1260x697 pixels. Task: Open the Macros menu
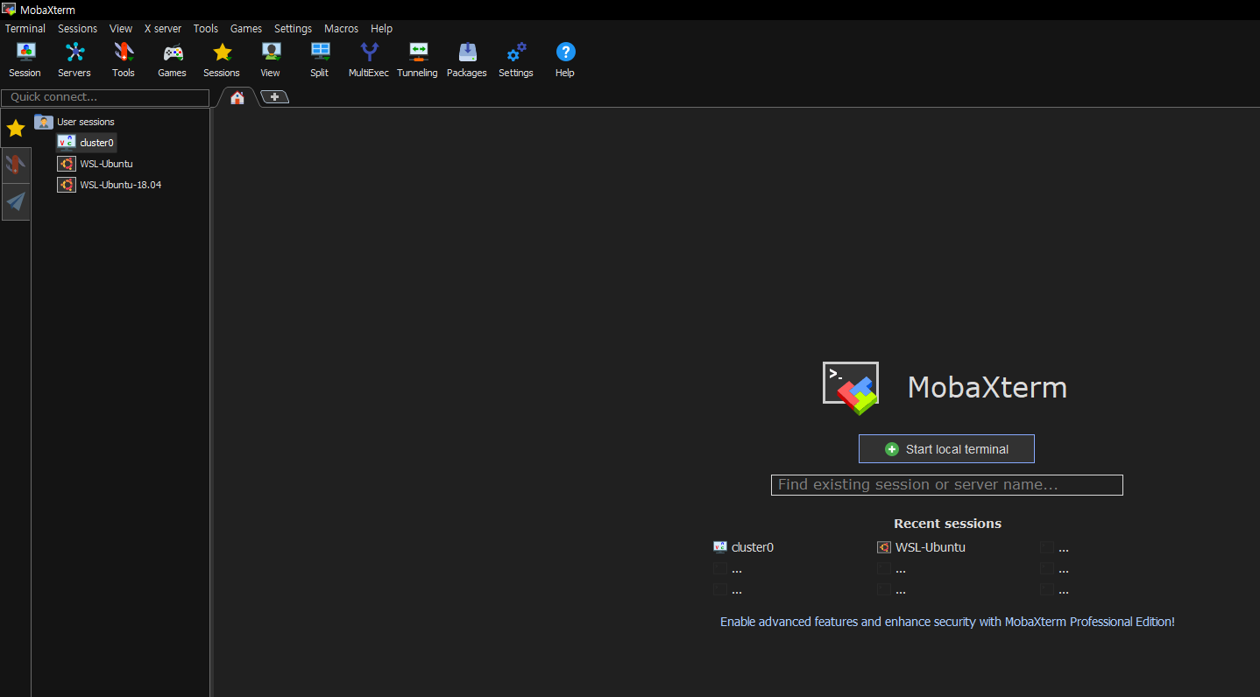341,29
